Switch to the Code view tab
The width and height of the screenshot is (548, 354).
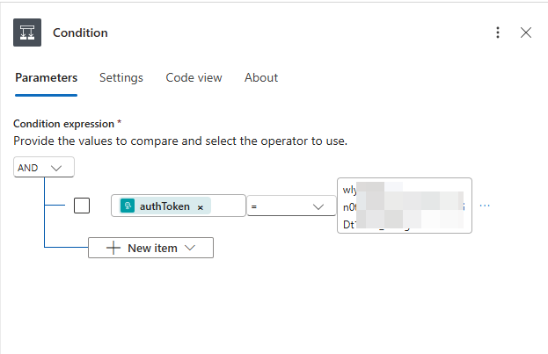194,77
